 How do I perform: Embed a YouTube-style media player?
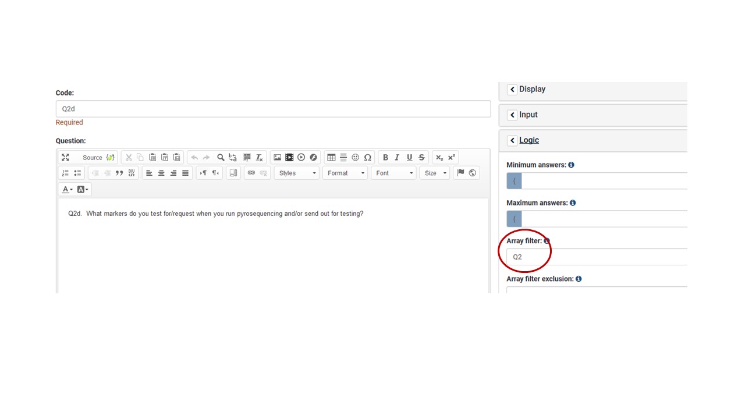[x=301, y=158]
